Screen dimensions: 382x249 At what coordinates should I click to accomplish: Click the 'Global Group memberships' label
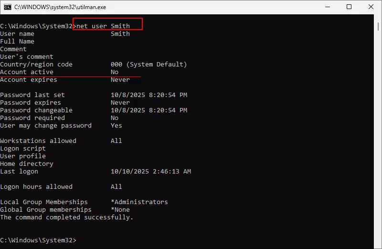(46, 210)
